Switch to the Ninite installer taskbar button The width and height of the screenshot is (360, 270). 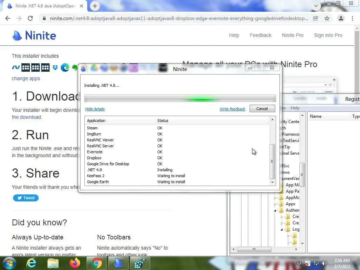coord(118,263)
